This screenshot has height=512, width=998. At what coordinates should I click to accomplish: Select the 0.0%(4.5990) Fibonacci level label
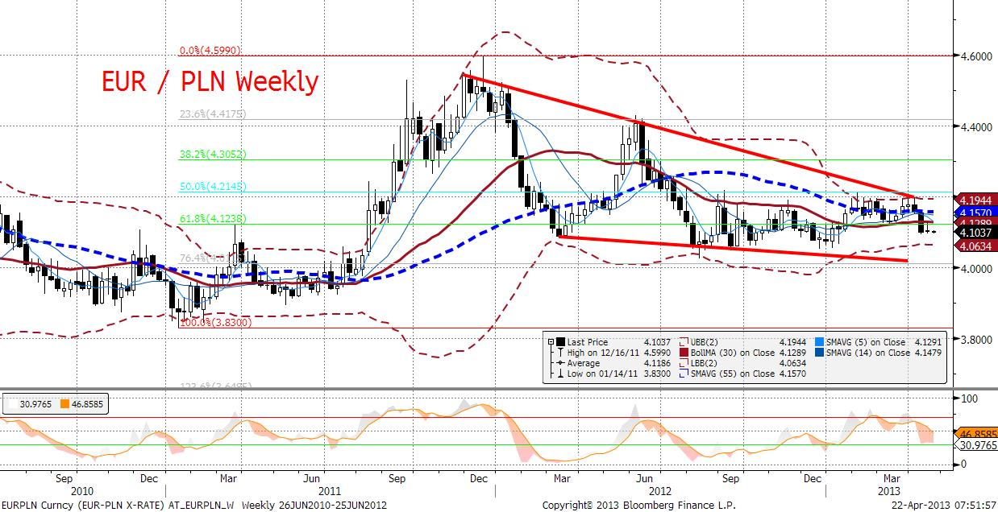(x=212, y=50)
